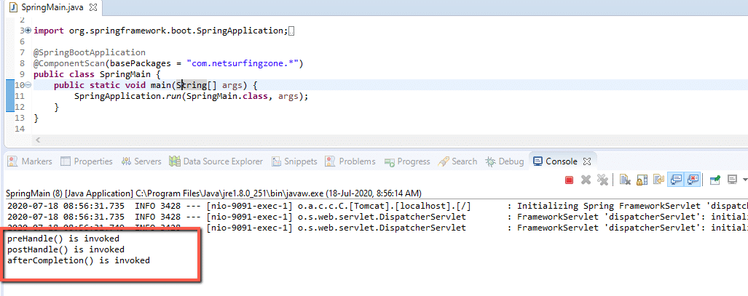The width and height of the screenshot is (748, 296).
Task: Close the SpringMain.java editor tab
Action: pos(93,7)
